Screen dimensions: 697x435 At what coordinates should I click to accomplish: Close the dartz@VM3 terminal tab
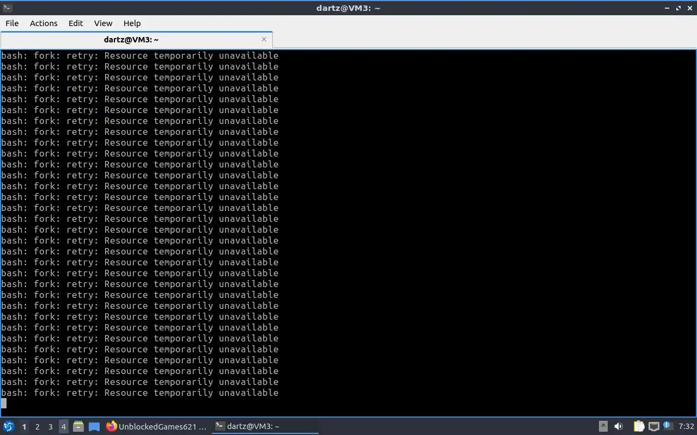pos(264,39)
